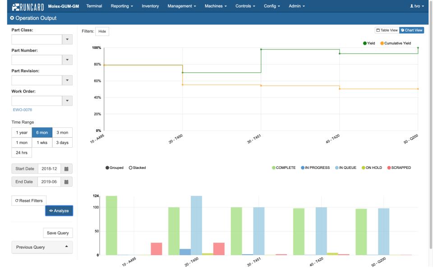Click the eye icon on the Analyze button
The height and width of the screenshot is (275, 433).
coord(51,210)
